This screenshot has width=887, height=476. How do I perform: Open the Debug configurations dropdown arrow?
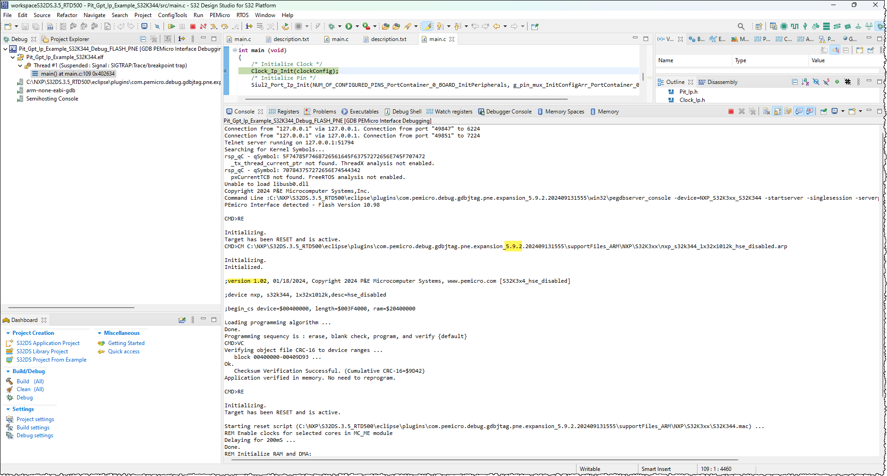(x=340, y=26)
